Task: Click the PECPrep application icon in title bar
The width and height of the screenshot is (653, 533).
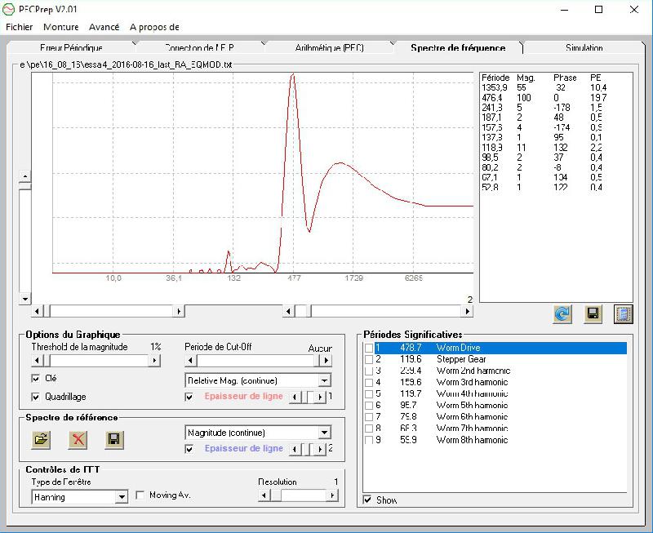Action: pos(8,9)
